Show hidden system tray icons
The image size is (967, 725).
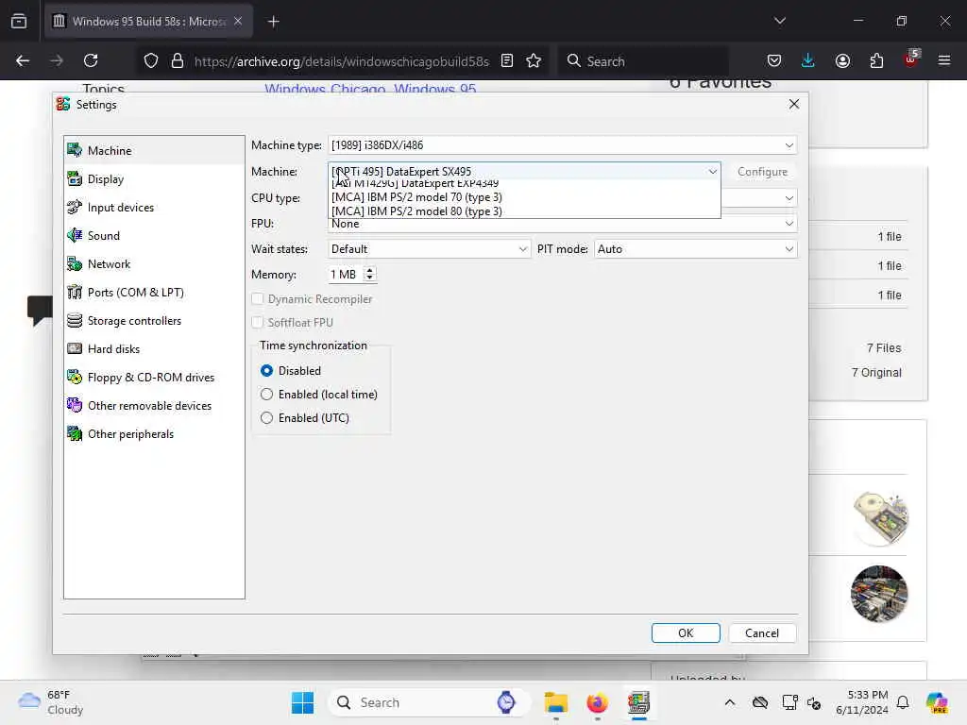[730, 702]
